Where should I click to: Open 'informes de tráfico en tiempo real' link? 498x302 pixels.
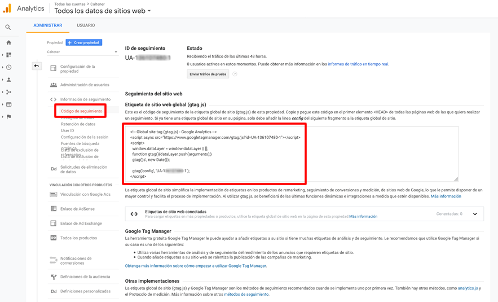(358, 64)
